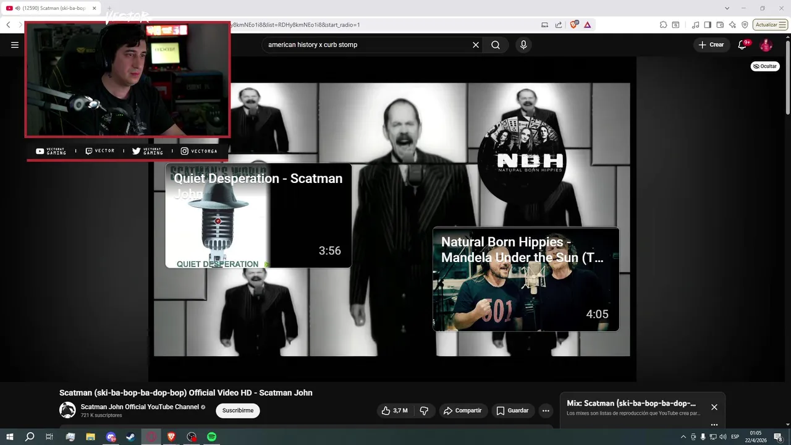Open Mix panel three-dot options
Image resolution: width=791 pixels, height=445 pixels.
pos(714,425)
